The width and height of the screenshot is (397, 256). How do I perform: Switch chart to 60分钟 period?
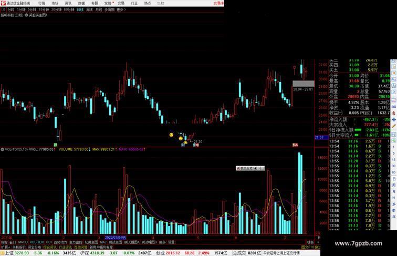click(x=69, y=9)
